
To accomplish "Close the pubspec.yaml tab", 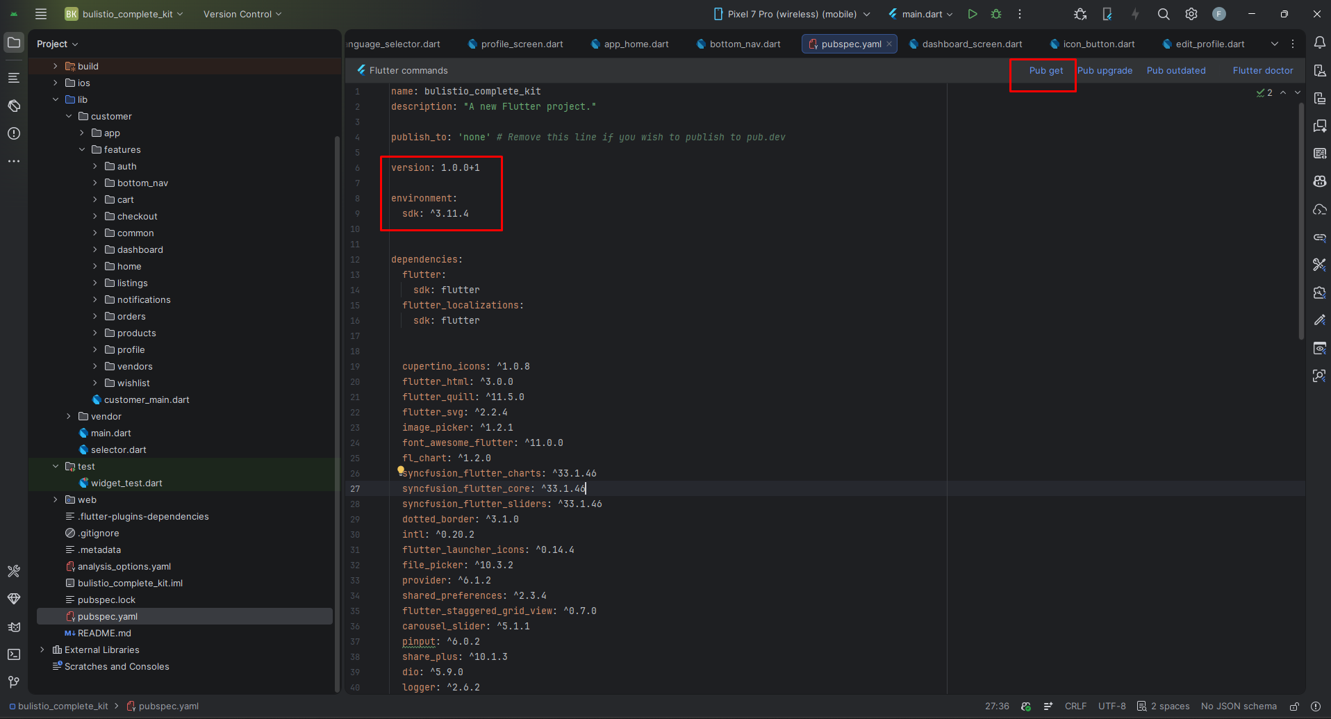I will [x=889, y=44].
